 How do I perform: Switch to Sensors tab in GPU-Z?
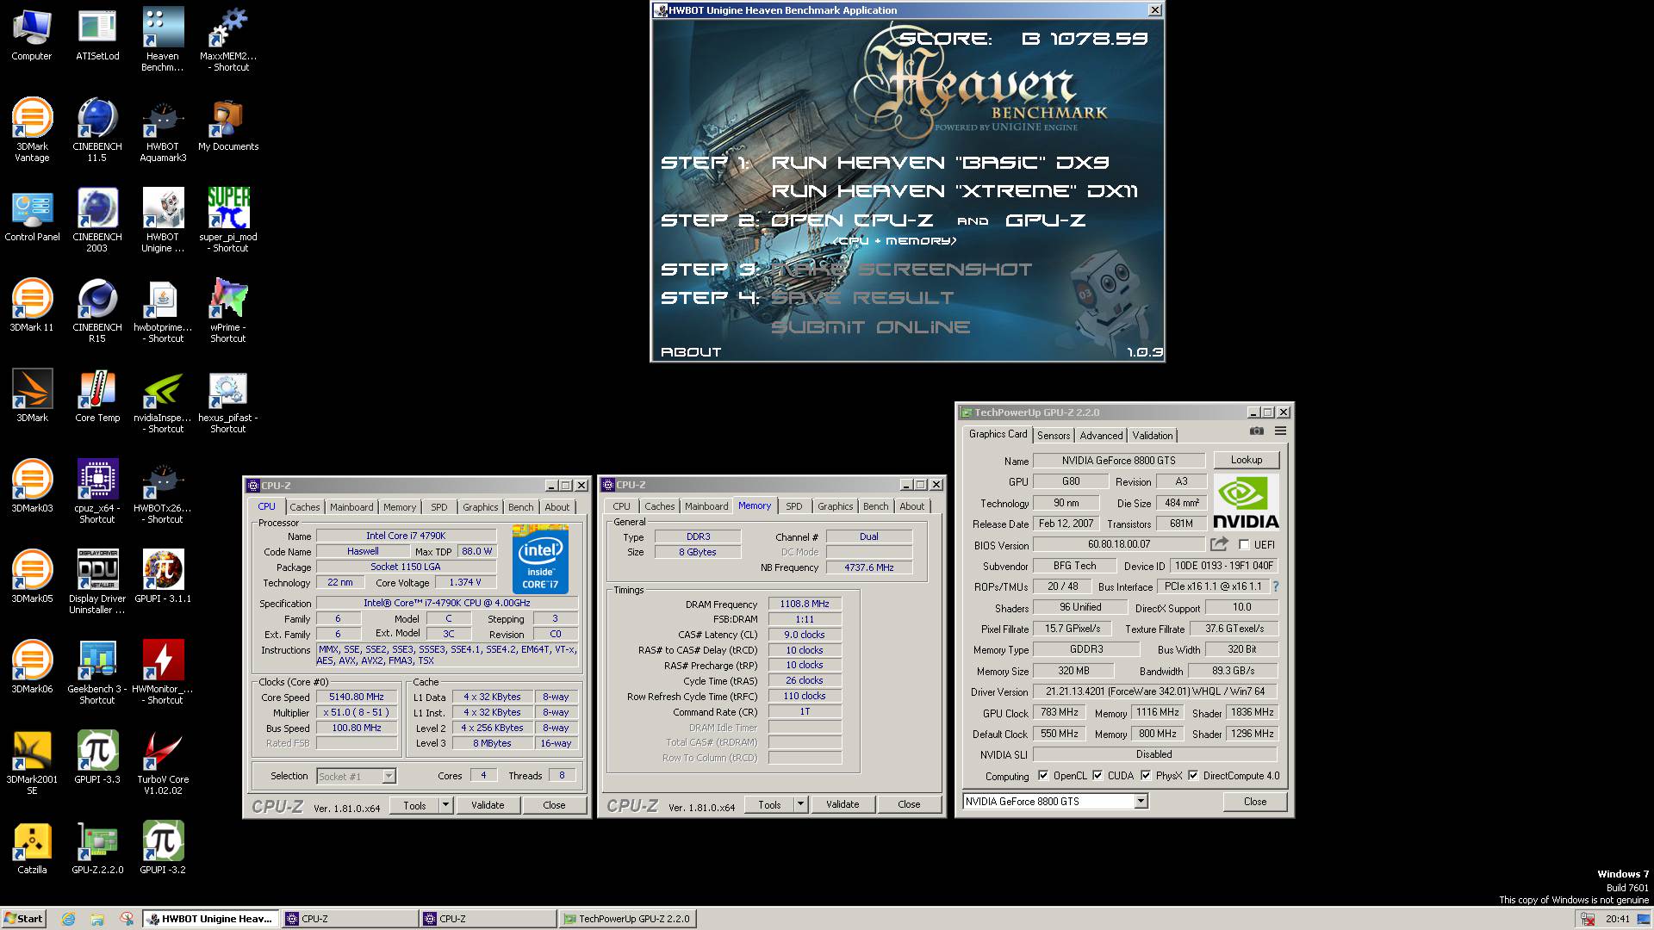coord(1054,436)
